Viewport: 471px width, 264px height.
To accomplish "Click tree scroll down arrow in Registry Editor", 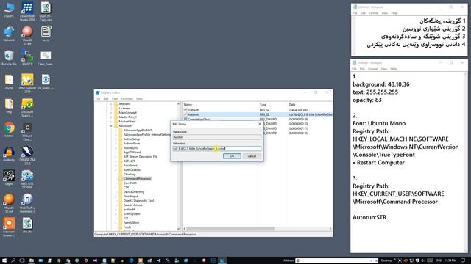I will tap(178, 229).
